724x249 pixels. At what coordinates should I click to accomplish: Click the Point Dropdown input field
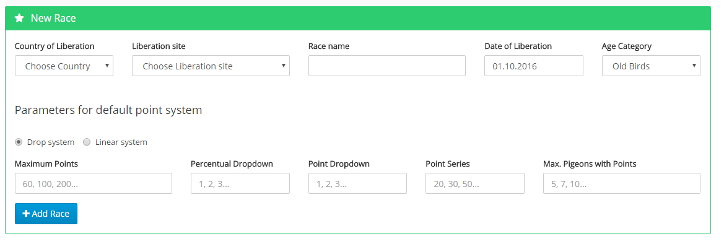357,184
